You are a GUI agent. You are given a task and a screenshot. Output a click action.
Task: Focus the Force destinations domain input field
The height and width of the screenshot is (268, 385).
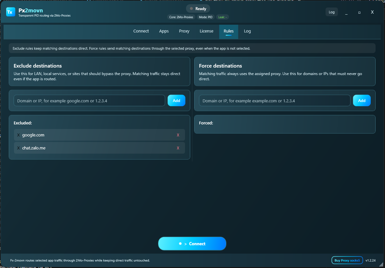click(x=275, y=100)
